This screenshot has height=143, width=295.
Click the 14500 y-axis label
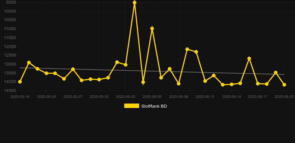tap(10, 90)
